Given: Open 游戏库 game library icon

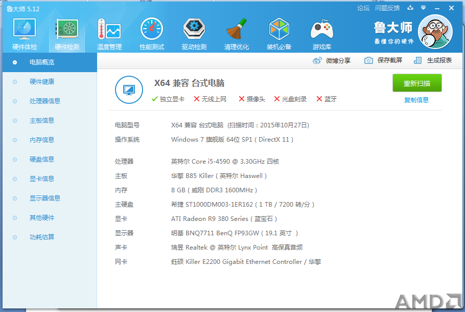Looking at the screenshot, I should pyautogui.click(x=322, y=29).
